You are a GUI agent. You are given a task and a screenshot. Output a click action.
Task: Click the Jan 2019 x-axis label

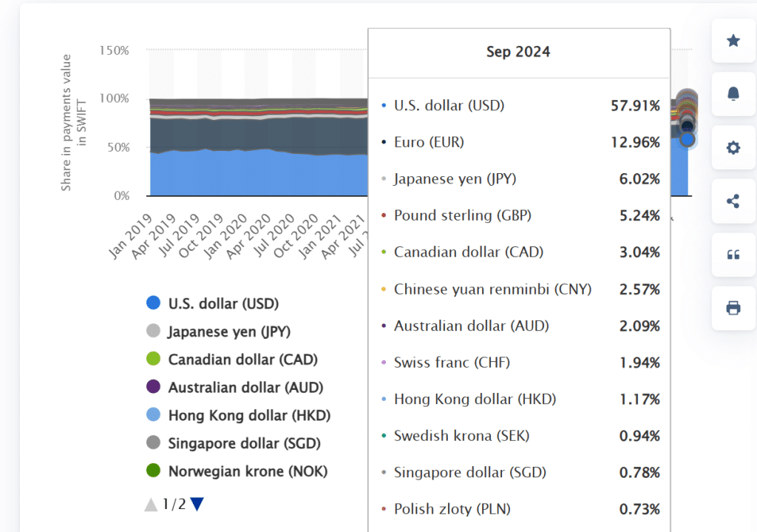pyautogui.click(x=131, y=237)
